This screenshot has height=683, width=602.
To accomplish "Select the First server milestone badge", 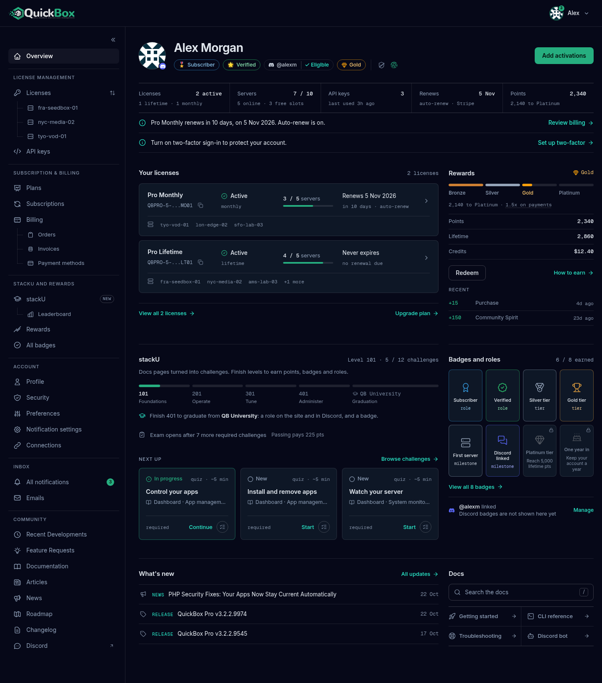I will 466,451.
